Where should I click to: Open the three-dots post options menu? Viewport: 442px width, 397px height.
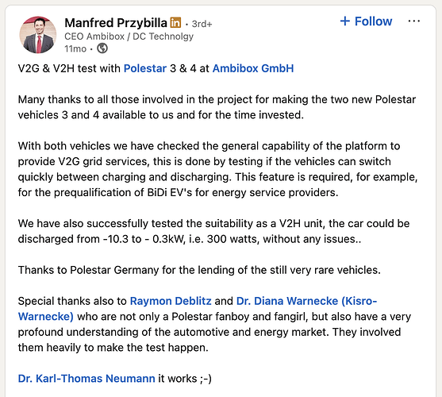click(x=413, y=21)
